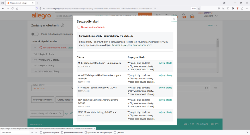Image resolution: width=250 pixels, height=135 pixels.
Task: Click offer number 16511474079
Action: click(x=84, y=66)
